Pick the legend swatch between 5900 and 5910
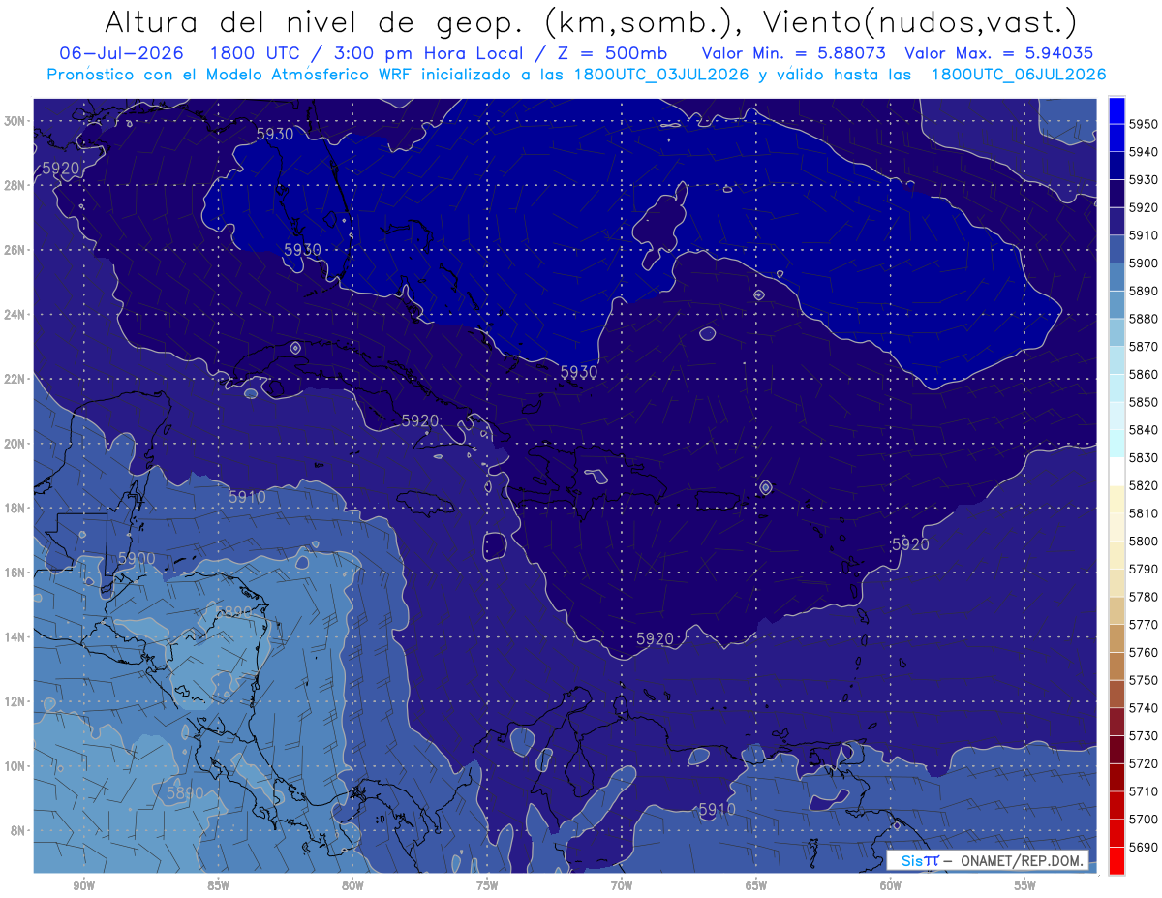Image resolution: width=1162 pixels, height=898 pixels. tap(1117, 249)
